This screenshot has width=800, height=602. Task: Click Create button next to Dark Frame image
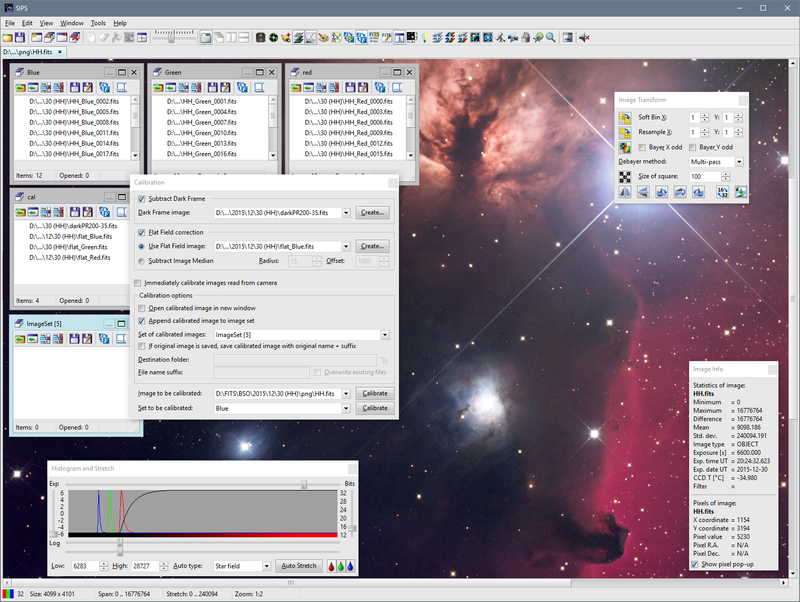[372, 212]
